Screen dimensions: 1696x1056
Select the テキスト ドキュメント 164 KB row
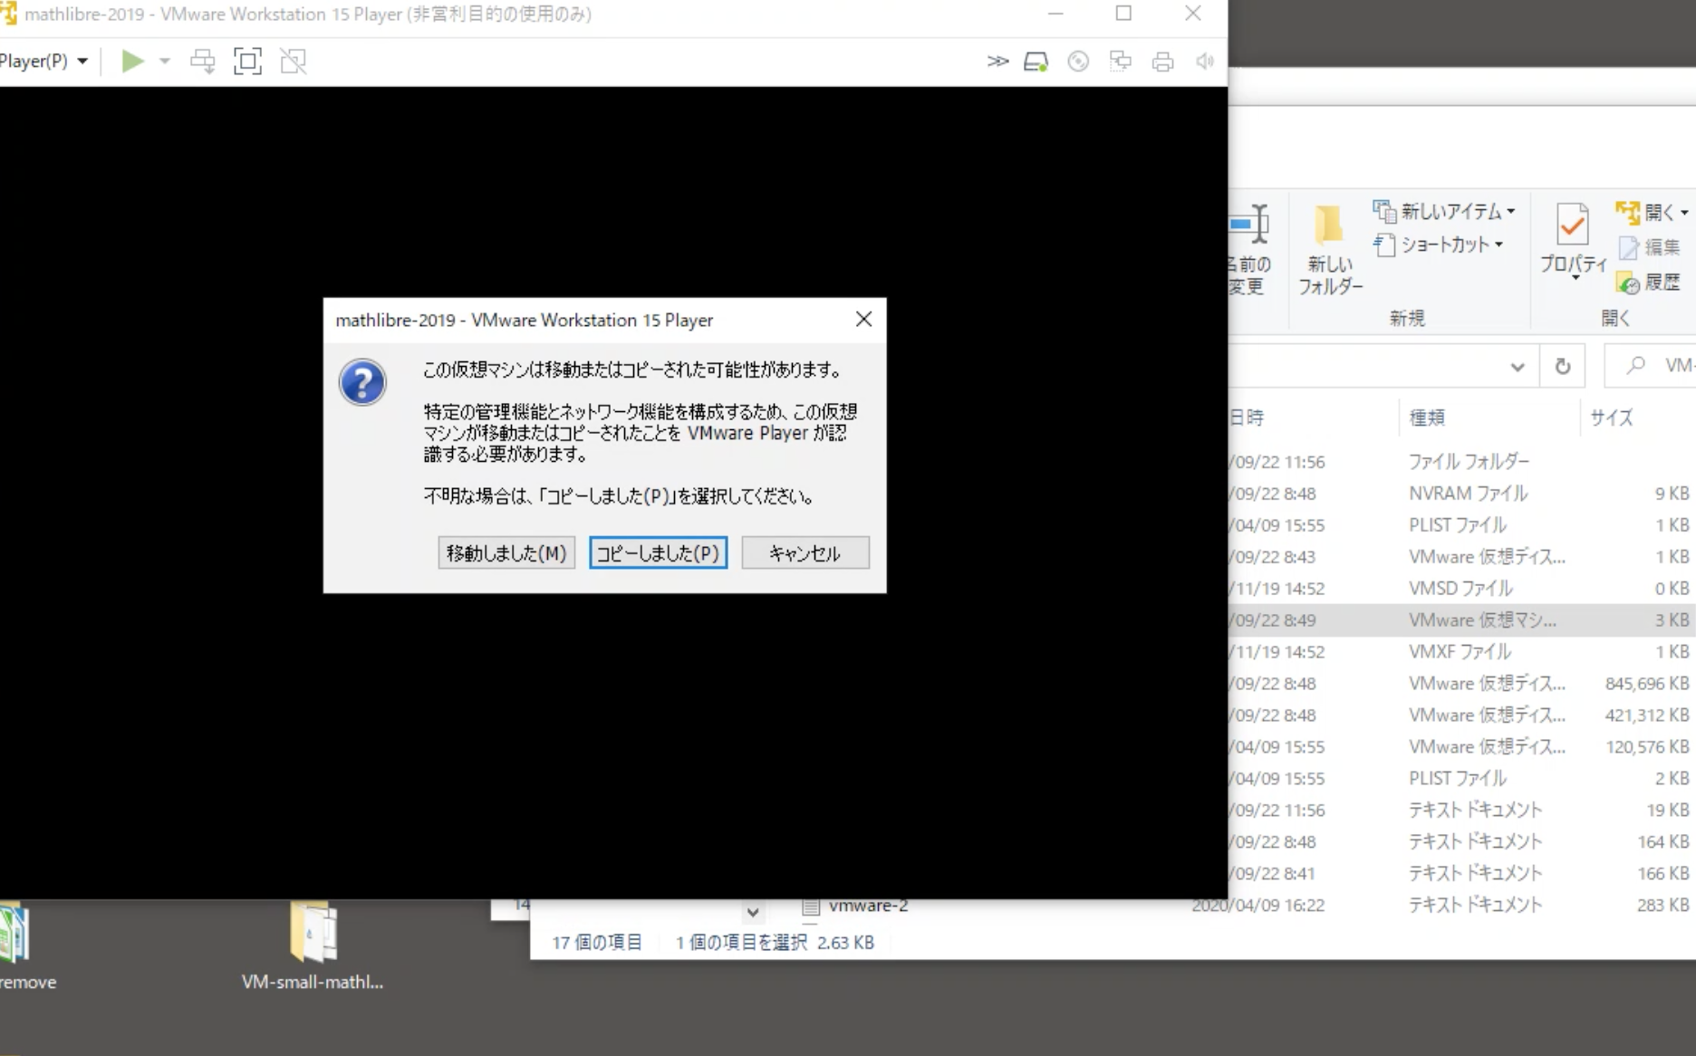point(1462,842)
